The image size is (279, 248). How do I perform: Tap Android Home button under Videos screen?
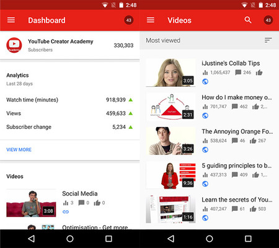pos(210,239)
